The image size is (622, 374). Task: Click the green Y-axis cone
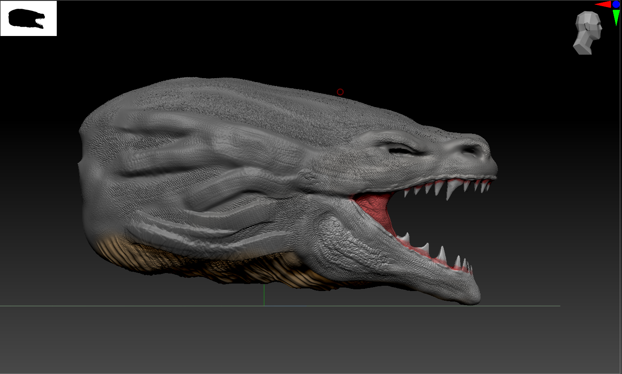coord(616,18)
